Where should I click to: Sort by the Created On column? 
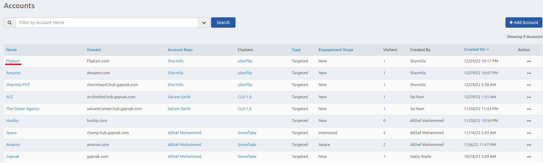click(x=476, y=50)
